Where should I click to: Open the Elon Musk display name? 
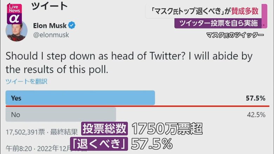50,26
